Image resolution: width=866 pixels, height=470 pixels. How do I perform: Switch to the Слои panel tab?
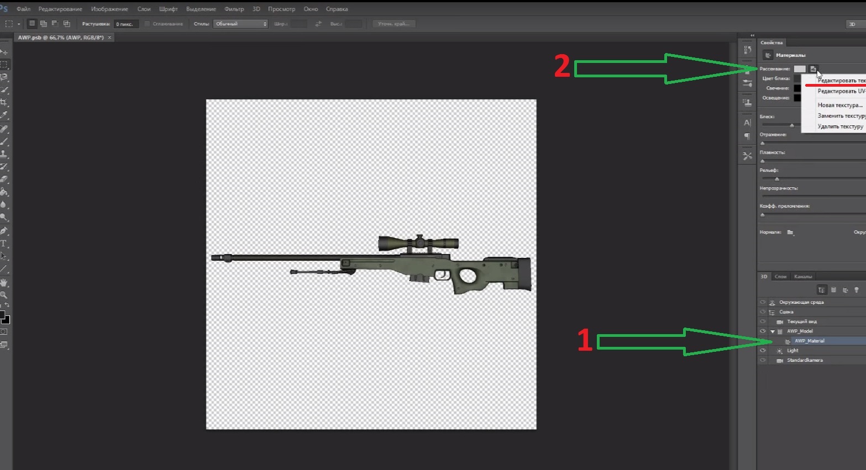pos(780,277)
